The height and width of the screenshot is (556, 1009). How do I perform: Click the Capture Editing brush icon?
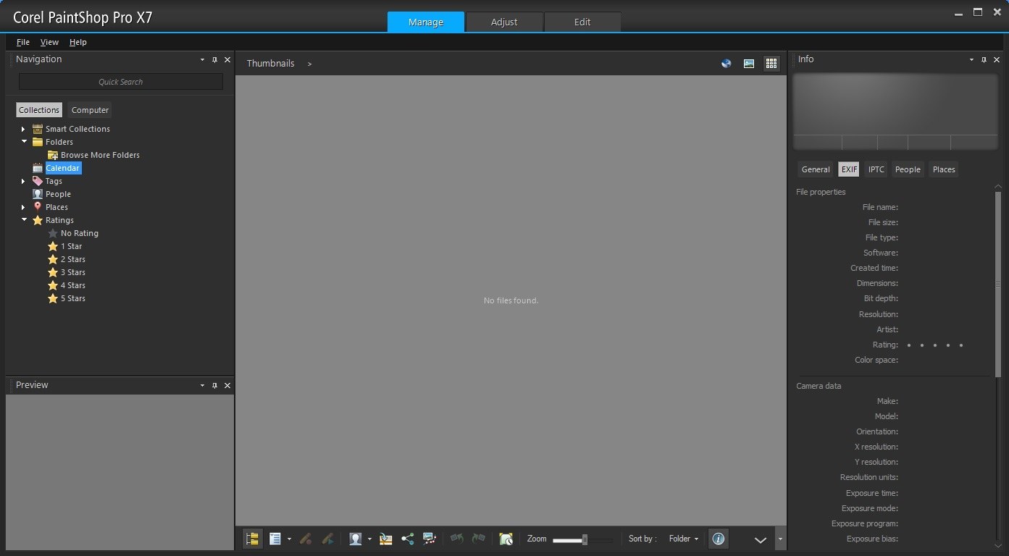(x=306, y=539)
